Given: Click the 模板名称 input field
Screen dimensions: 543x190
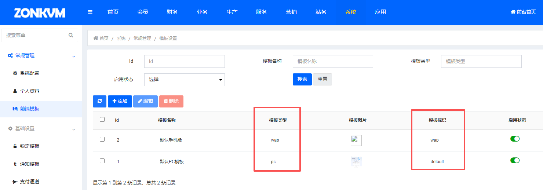Looking at the screenshot, I should pyautogui.click(x=333, y=61).
